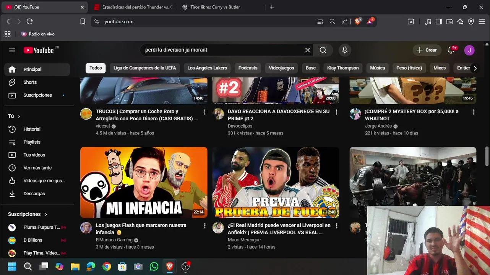Open Windows Start menu
Image resolution: width=490 pixels, height=275 pixels.
[12, 267]
